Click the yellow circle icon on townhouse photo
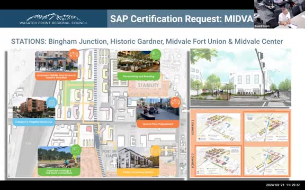This screenshot has width=305, height=190. pyautogui.click(x=156, y=151)
